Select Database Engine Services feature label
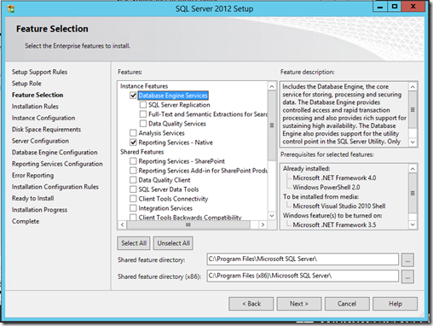Screen dimensions: 433x326 coord(173,96)
